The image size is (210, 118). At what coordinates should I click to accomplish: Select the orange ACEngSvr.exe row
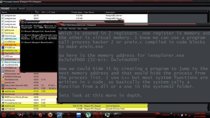[10, 45]
